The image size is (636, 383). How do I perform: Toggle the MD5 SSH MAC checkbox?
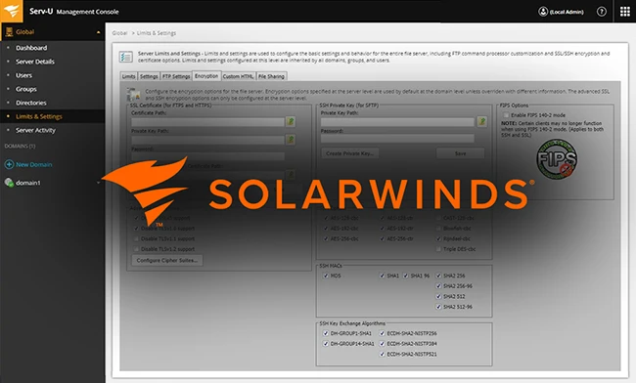pyautogui.click(x=325, y=276)
